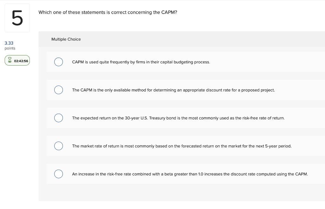This screenshot has height=209, width=325.
Task: Click answer text about the 30-year Treasury bond
Action: 178,118
